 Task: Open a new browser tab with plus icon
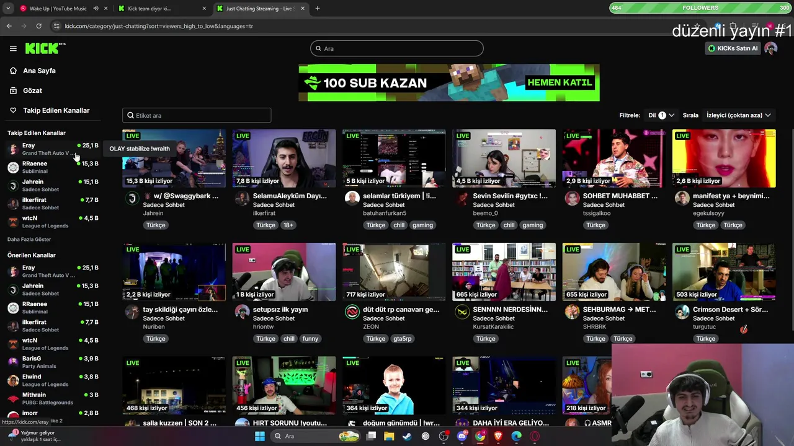(x=318, y=9)
